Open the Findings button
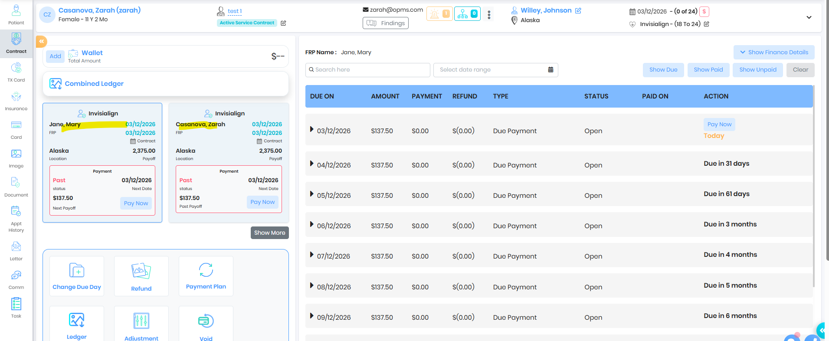The width and height of the screenshot is (829, 341). pyautogui.click(x=386, y=23)
